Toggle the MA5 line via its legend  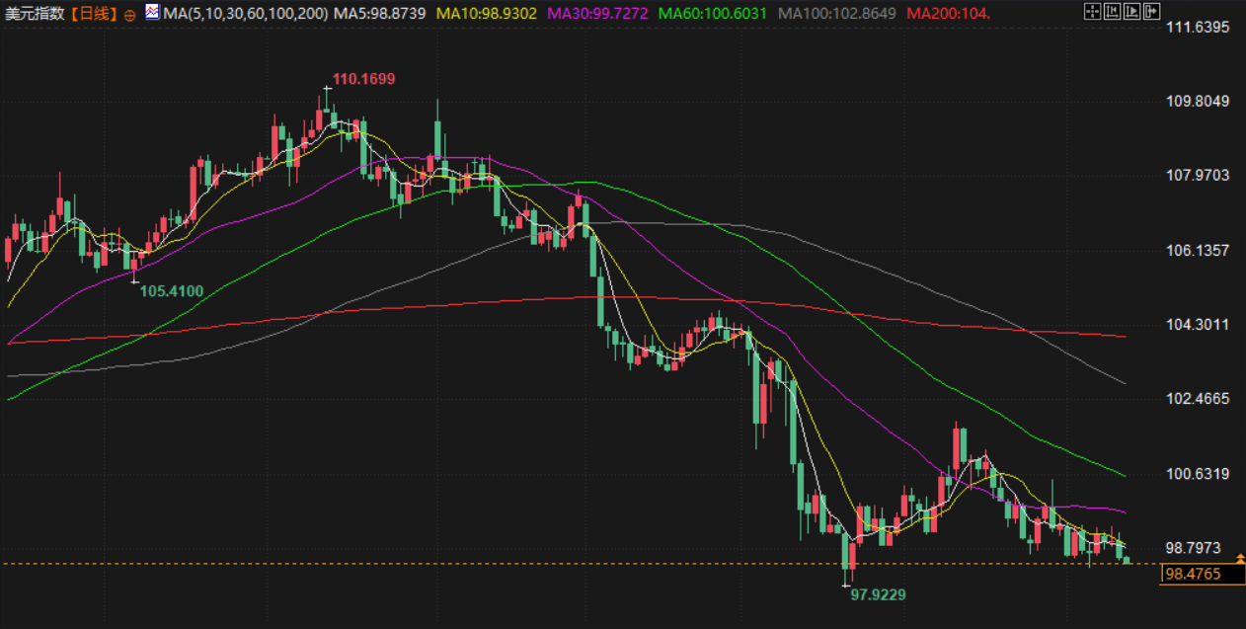tap(379, 13)
